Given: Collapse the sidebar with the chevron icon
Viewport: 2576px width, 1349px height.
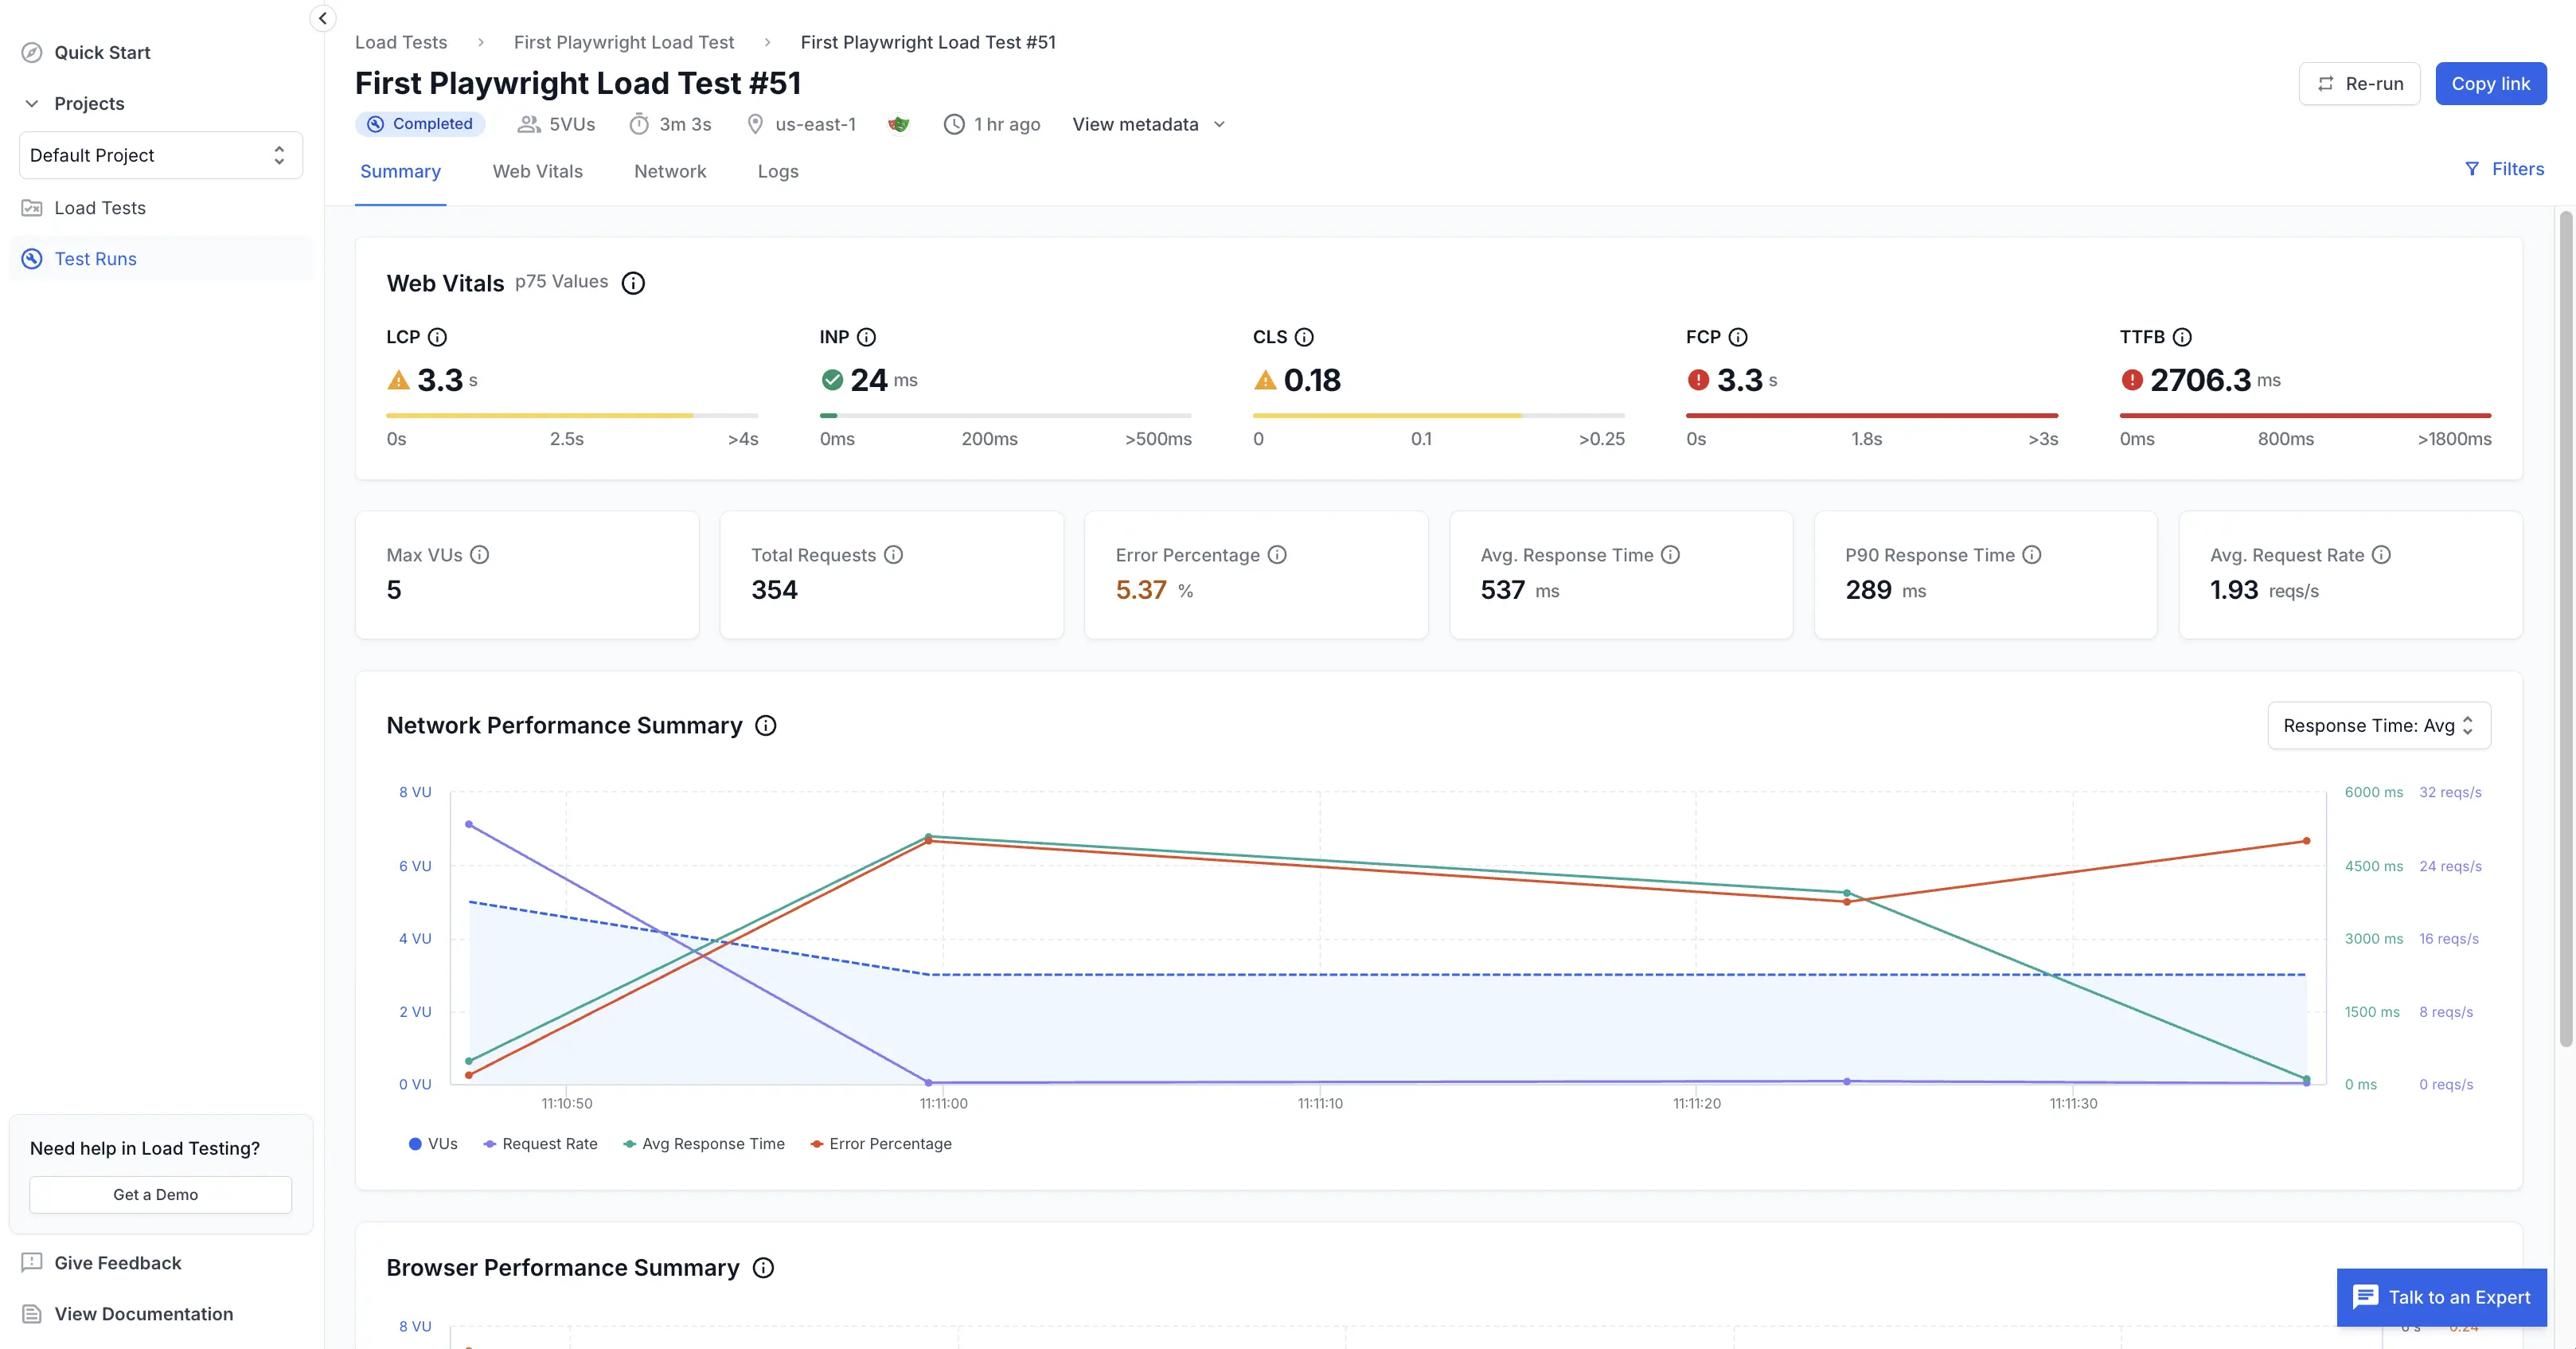Looking at the screenshot, I should point(322,18).
